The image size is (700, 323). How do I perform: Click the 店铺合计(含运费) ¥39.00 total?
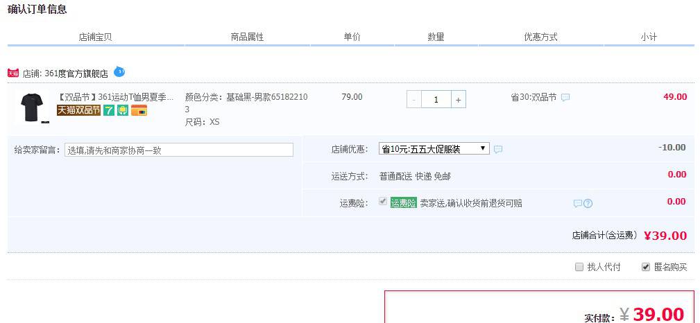629,236
